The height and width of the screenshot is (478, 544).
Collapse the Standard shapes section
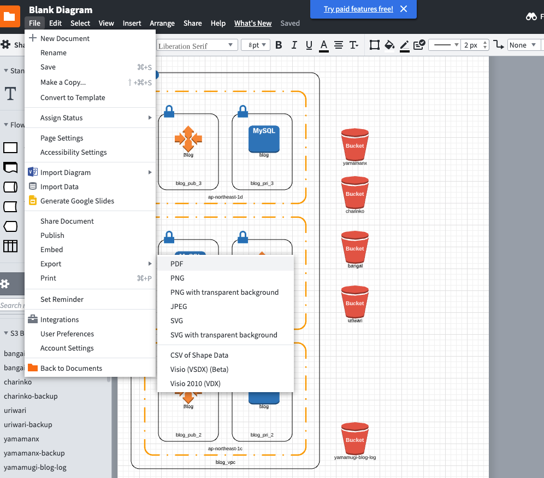(6, 71)
